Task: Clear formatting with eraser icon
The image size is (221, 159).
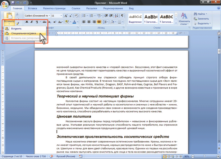Action: coord(76,16)
